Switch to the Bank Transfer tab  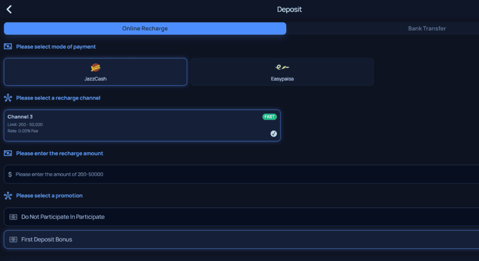[427, 29]
